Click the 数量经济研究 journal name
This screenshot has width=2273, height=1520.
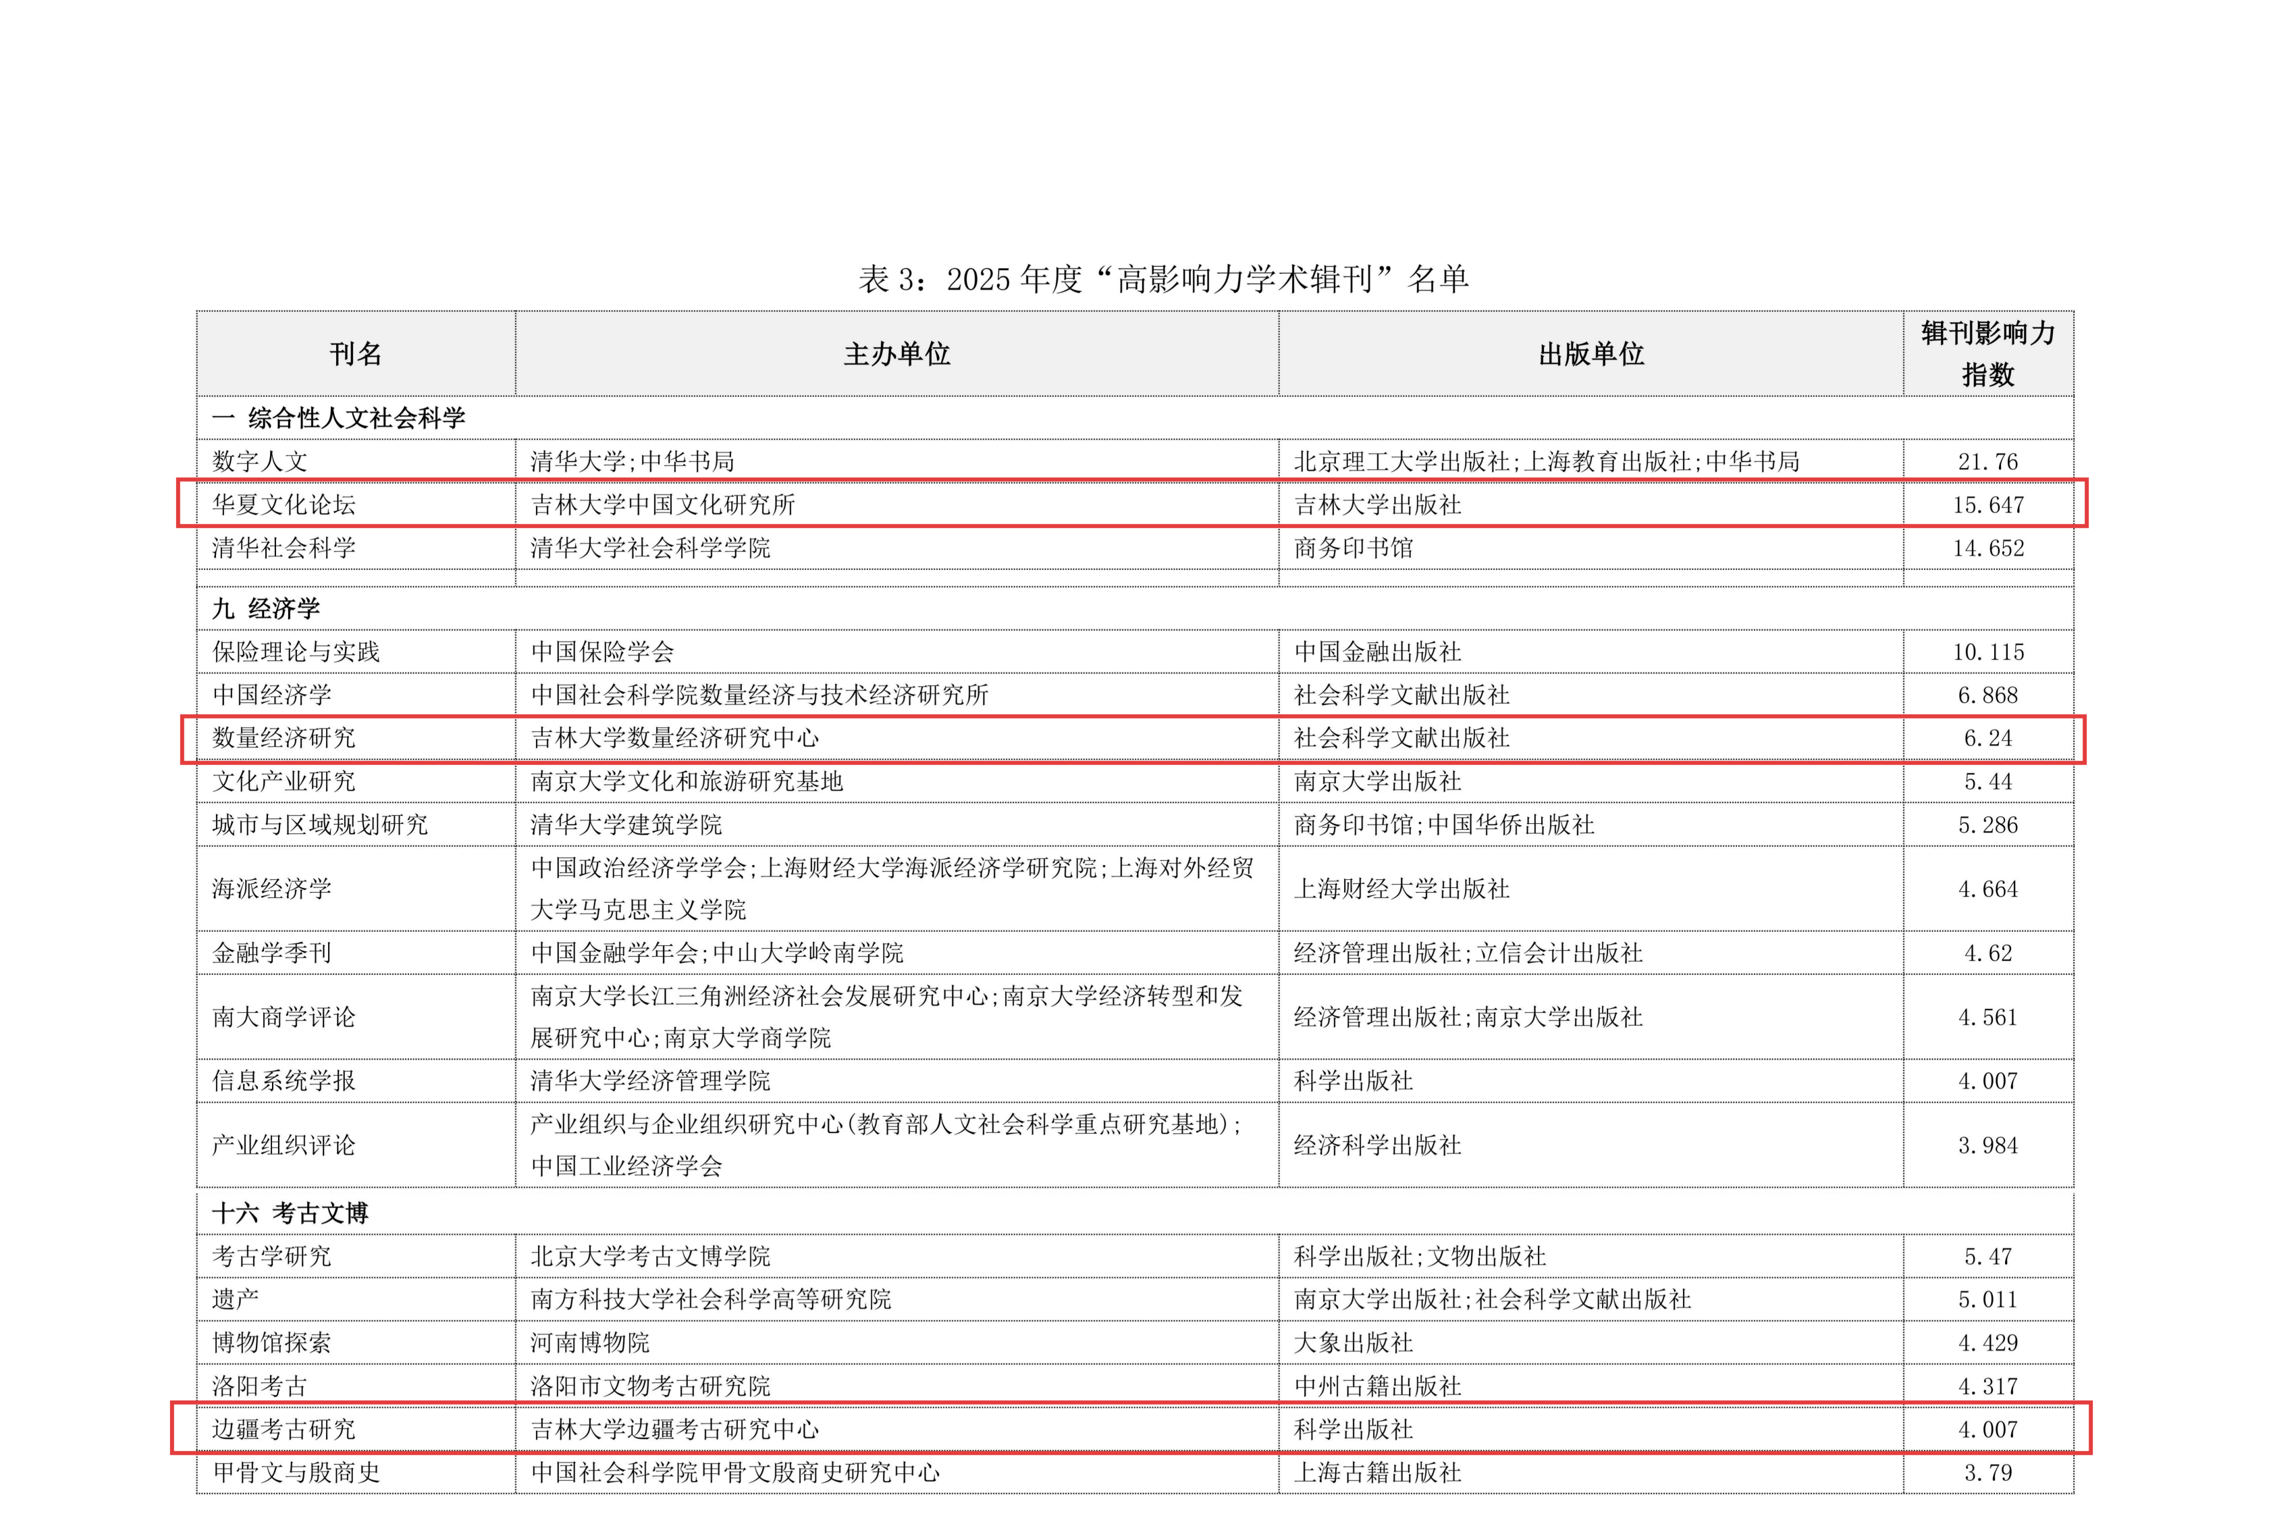[284, 737]
